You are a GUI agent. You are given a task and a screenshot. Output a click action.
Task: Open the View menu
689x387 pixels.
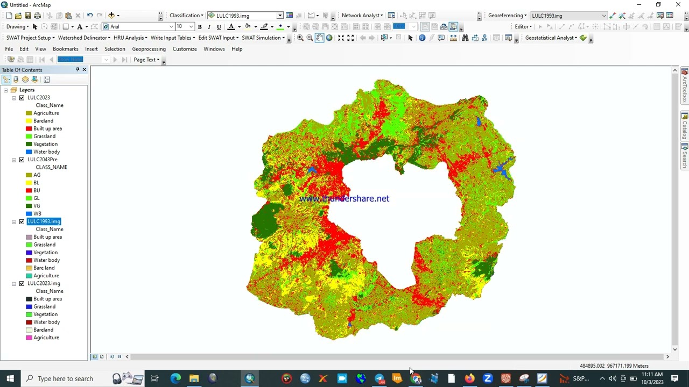tap(40, 49)
